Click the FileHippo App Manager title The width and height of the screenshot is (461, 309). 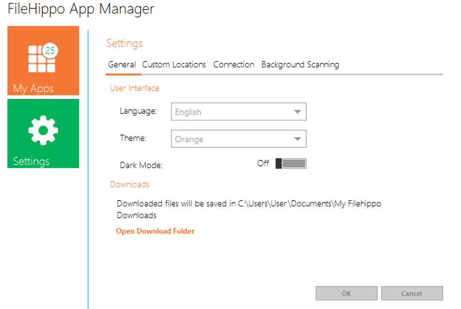(81, 9)
